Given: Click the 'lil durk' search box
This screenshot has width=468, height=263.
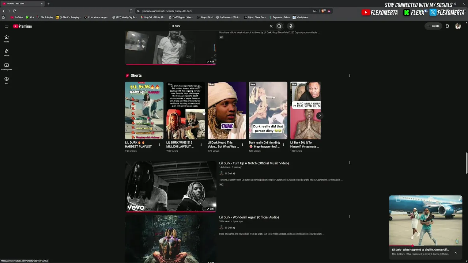Looking at the screenshot, I should (219, 26).
